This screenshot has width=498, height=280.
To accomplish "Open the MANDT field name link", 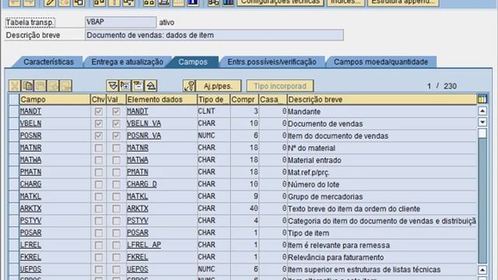I will (30, 111).
